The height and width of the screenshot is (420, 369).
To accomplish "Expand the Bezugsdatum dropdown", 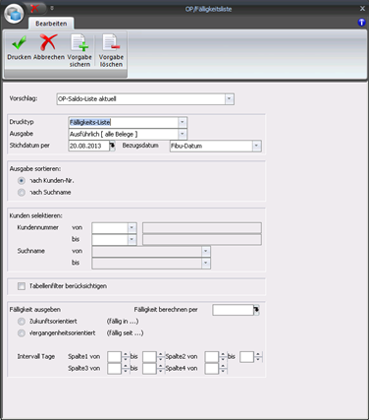I will [x=256, y=146].
